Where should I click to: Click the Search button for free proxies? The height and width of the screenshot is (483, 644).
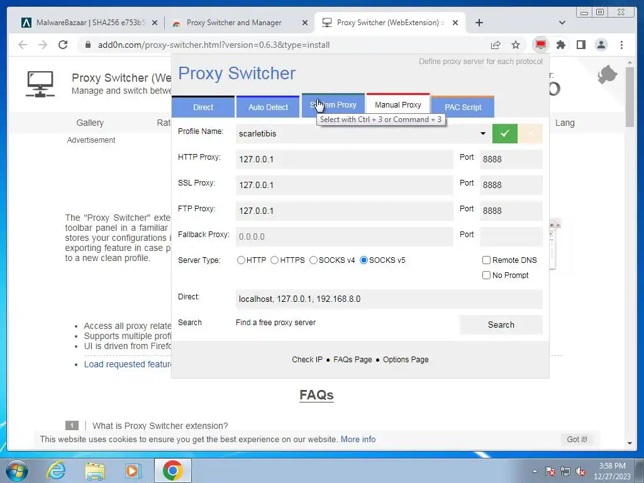[501, 325]
